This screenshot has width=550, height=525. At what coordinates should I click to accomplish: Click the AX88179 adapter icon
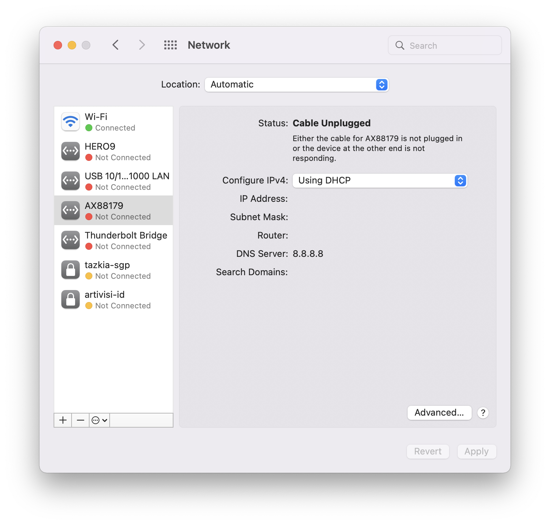[71, 211]
